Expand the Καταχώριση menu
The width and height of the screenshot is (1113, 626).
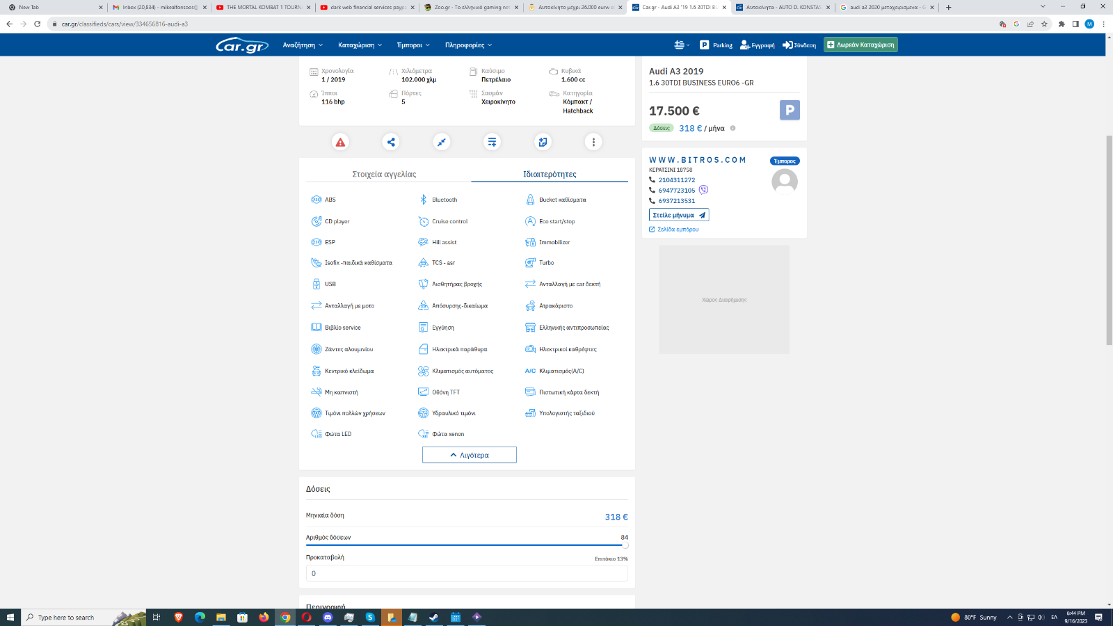(x=360, y=45)
